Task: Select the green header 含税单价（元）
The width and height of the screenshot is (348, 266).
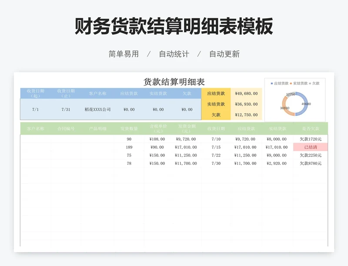Action: (158, 129)
